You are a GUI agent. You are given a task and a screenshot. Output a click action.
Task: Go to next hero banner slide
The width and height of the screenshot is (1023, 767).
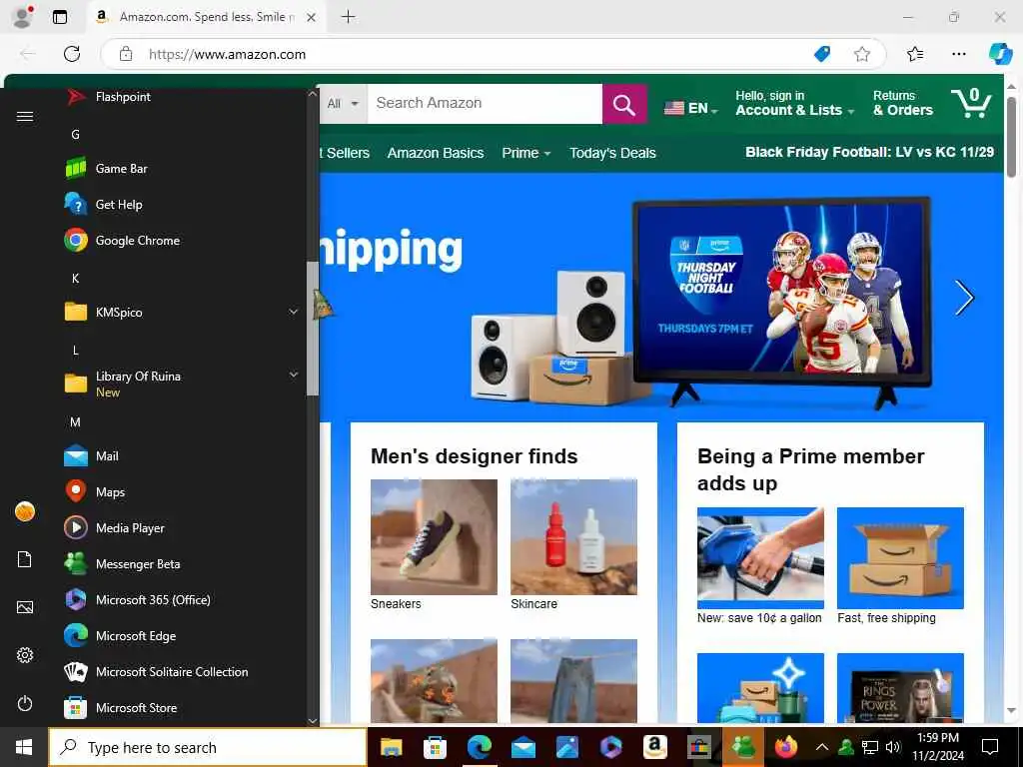pyautogui.click(x=964, y=298)
